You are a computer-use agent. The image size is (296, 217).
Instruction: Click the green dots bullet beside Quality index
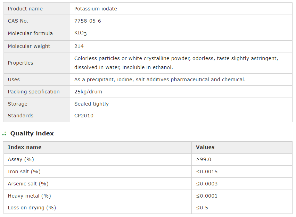point(4,134)
